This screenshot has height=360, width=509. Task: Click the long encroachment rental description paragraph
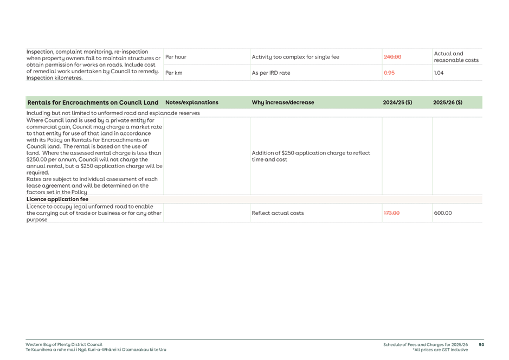[94, 155]
